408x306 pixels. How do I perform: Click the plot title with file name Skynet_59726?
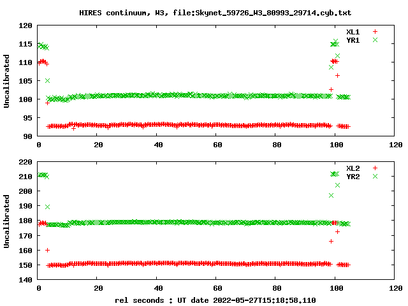click(215, 13)
